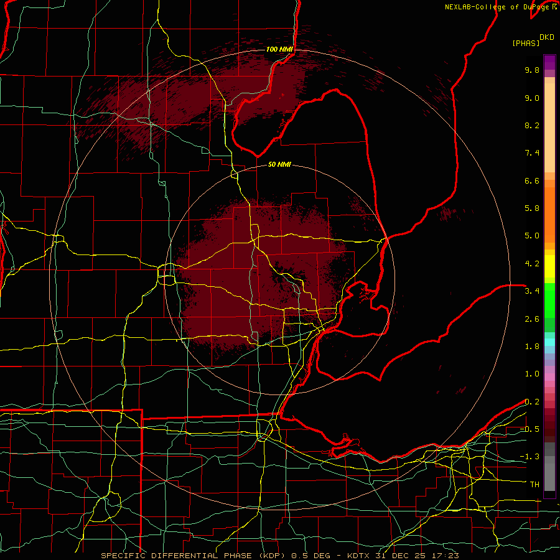The image size is (560, 560).
Task: Click the "NEXLAB-College of DuPage" header text
Action: tap(497, 7)
